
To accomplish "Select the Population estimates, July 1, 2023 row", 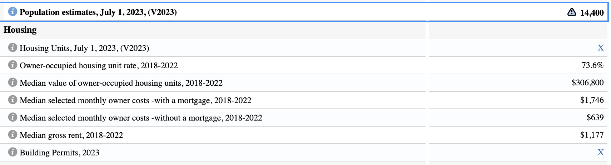I will (x=98, y=12).
